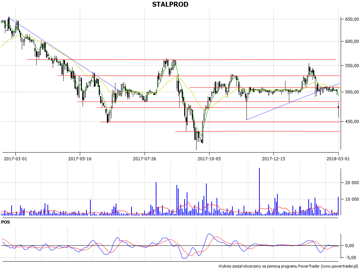The width and height of the screenshot is (360, 270).
Task: Click the last candlestick that gapped down near 470
Action: point(339,110)
